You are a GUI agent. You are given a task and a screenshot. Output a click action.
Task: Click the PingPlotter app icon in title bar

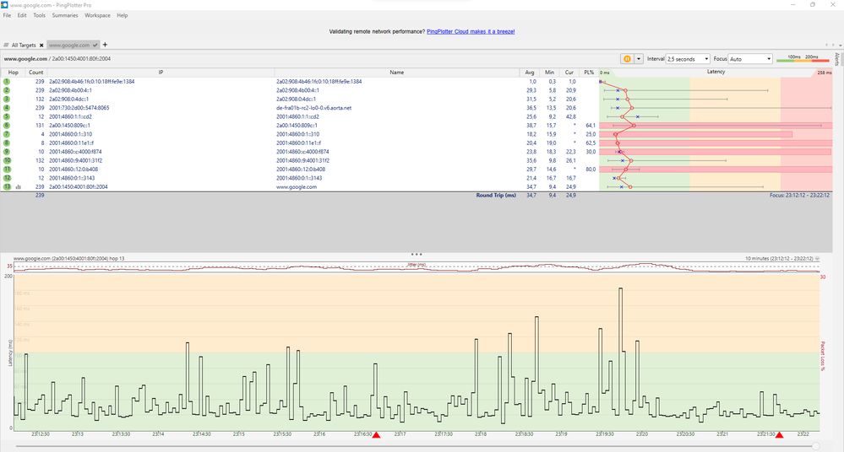(x=4, y=5)
